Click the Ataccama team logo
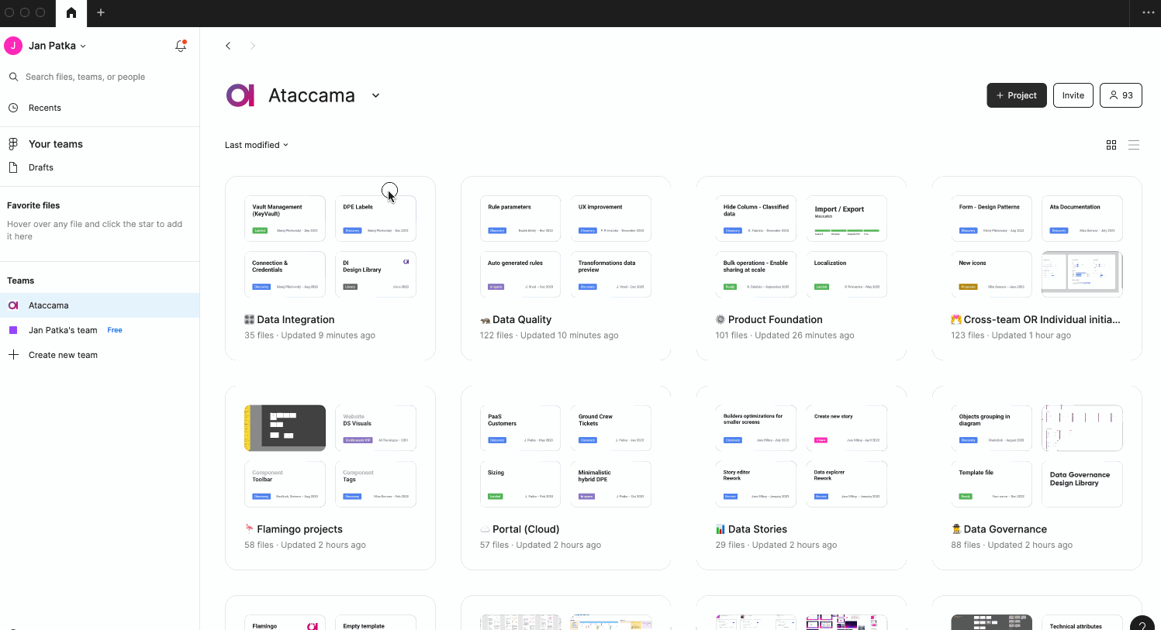This screenshot has height=630, width=1161. (240, 95)
